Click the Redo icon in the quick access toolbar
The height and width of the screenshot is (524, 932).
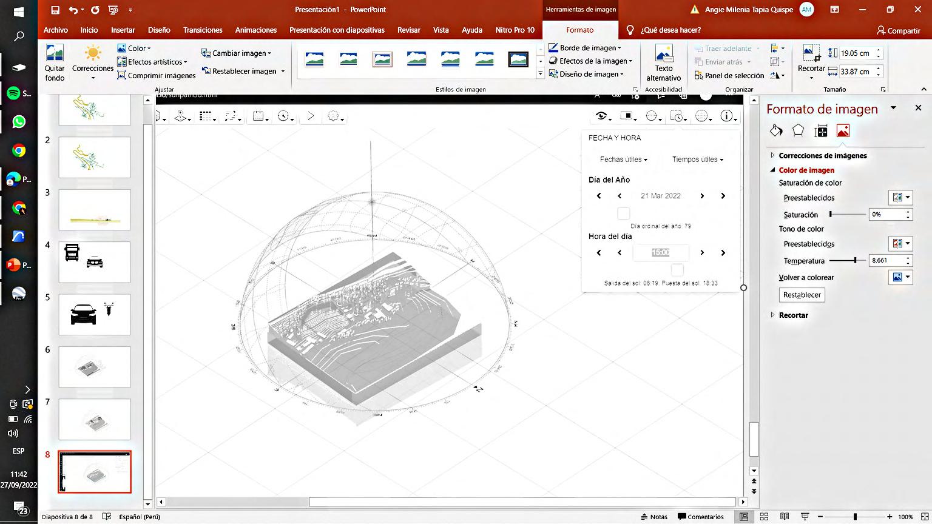click(x=95, y=10)
